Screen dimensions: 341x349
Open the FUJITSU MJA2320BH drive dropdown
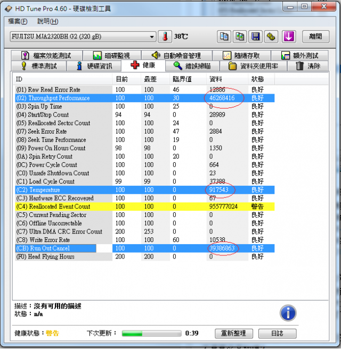pos(83,37)
